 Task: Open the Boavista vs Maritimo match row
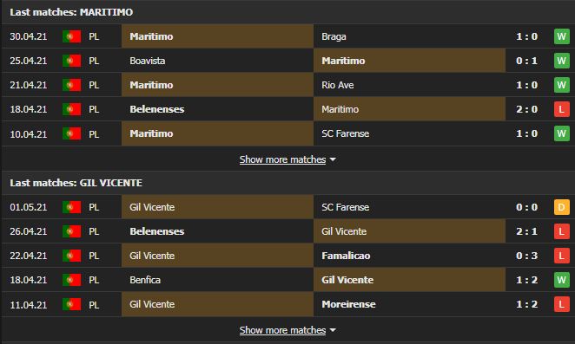coord(287,61)
